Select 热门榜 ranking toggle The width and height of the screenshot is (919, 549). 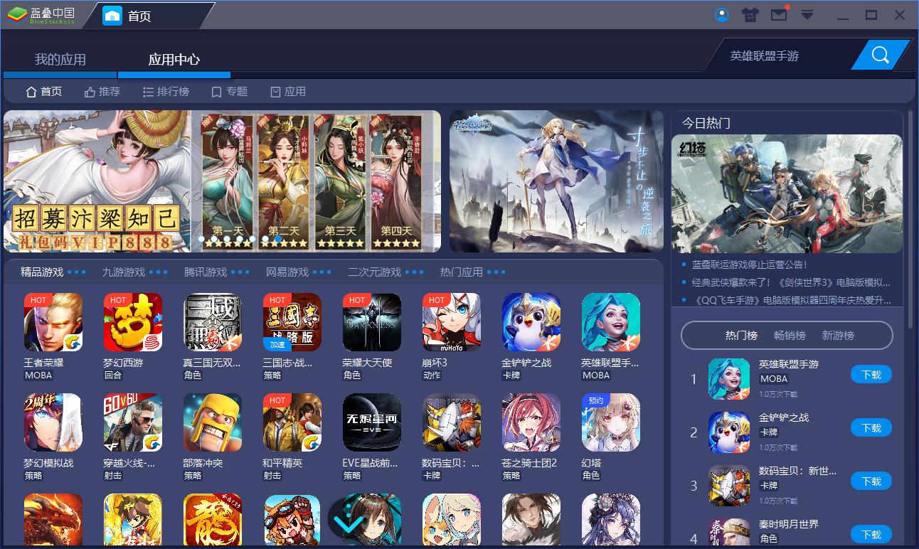741,335
